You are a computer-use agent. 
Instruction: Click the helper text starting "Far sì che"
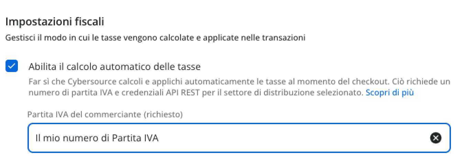[239, 82]
